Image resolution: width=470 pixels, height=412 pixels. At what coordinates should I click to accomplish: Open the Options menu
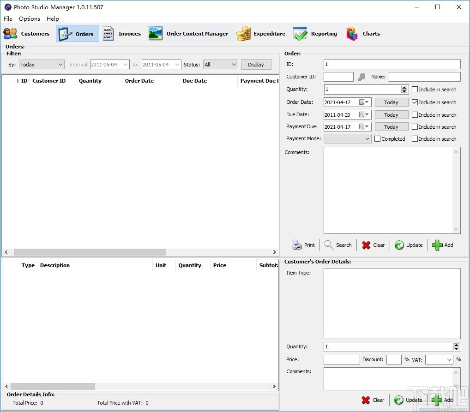pyautogui.click(x=30, y=18)
